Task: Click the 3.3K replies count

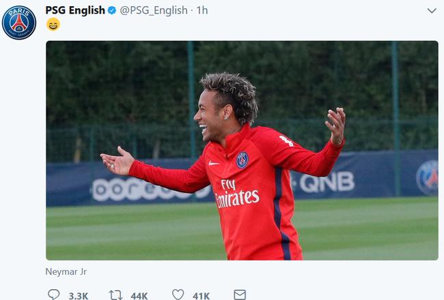Action: [x=79, y=296]
